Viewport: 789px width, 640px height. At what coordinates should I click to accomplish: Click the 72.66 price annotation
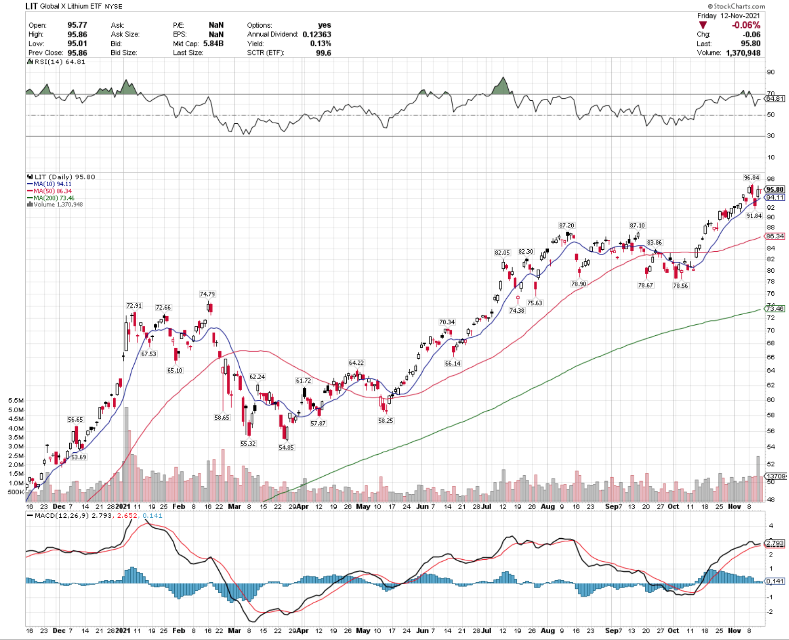coord(163,308)
